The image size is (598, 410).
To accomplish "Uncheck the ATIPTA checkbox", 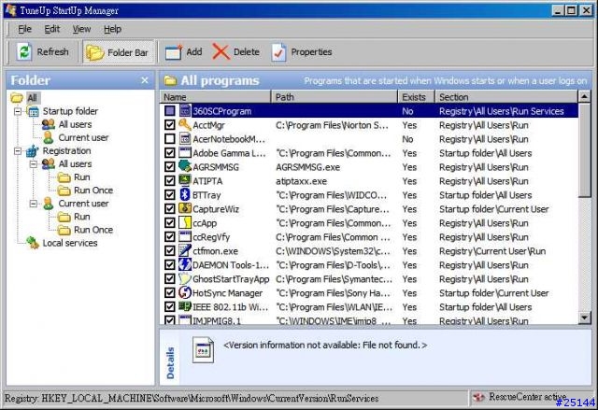I will (x=170, y=180).
